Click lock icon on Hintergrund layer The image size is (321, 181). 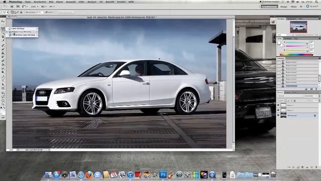coord(315,115)
